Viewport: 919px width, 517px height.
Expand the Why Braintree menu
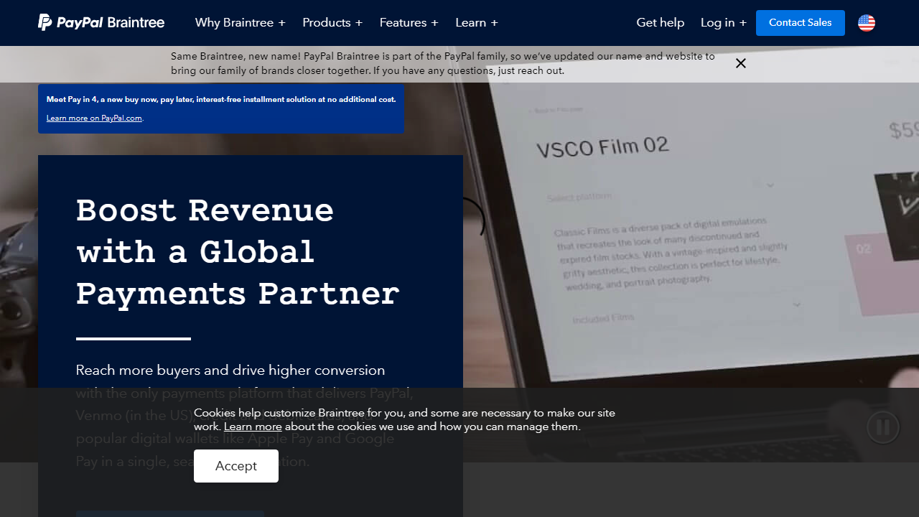[240, 23]
